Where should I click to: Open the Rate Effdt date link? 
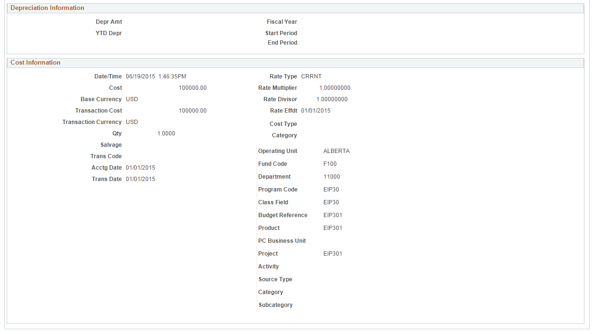[315, 110]
